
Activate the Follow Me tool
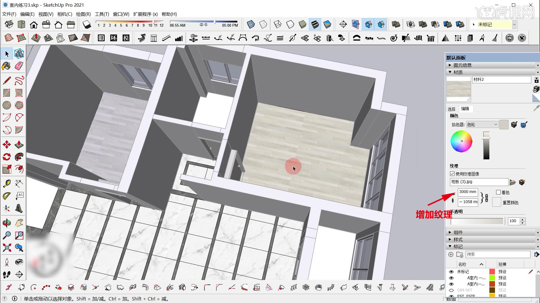click(19, 157)
